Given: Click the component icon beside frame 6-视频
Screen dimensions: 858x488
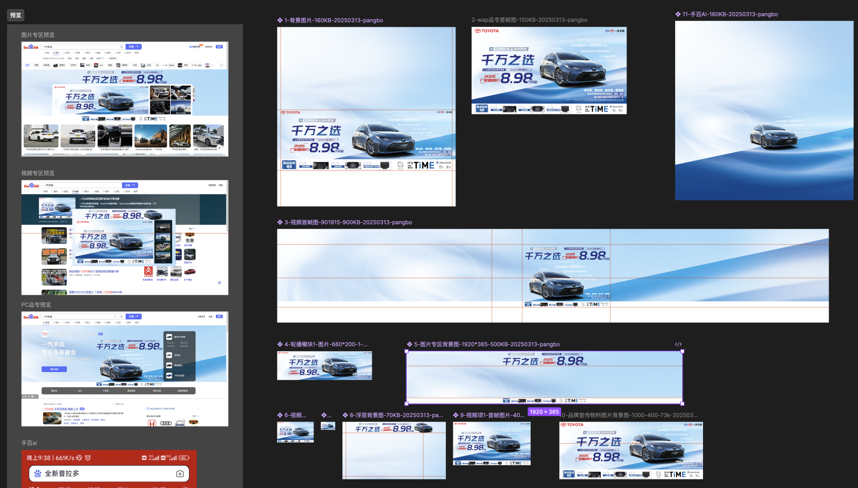Looking at the screenshot, I should point(280,415).
